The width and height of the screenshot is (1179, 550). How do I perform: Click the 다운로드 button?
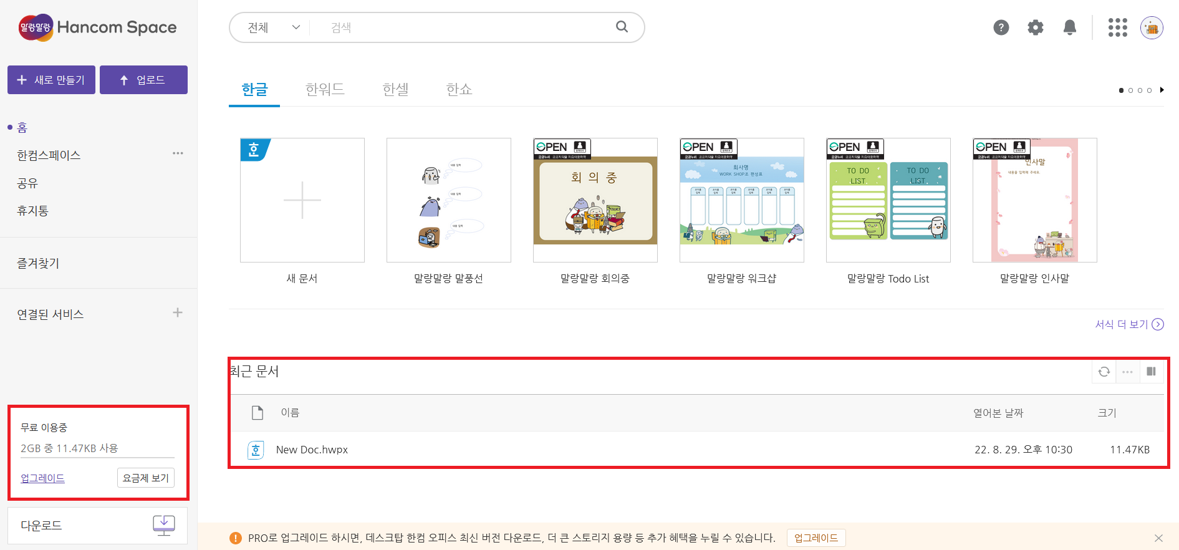97,526
